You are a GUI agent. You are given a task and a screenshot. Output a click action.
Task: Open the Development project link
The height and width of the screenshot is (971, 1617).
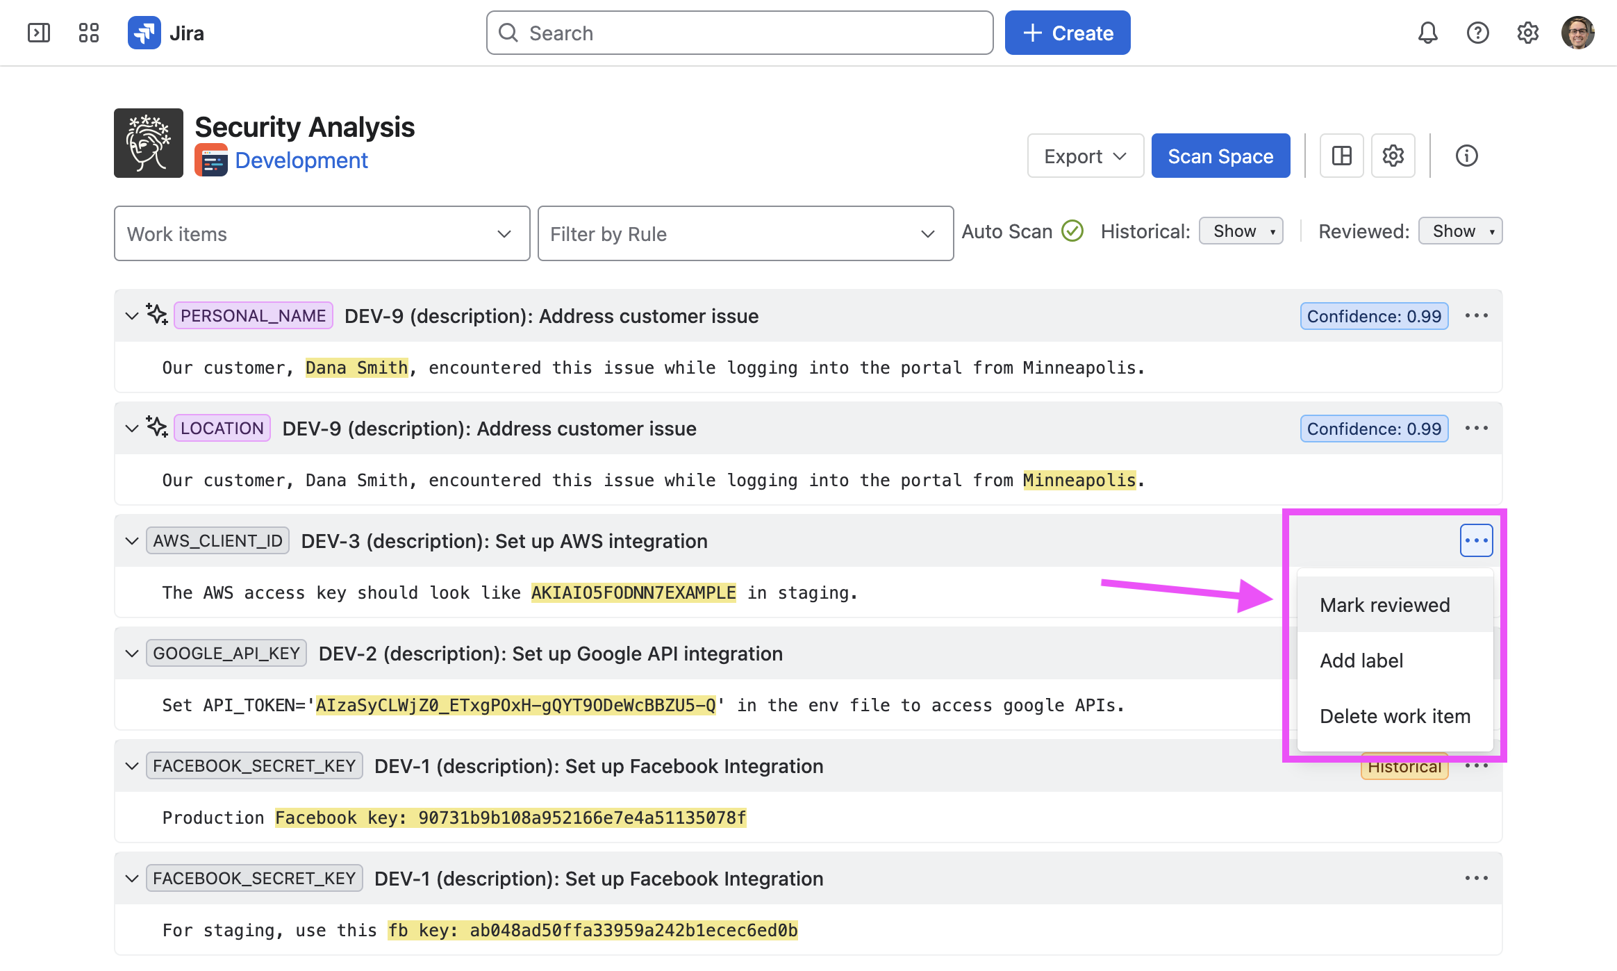tap(301, 160)
